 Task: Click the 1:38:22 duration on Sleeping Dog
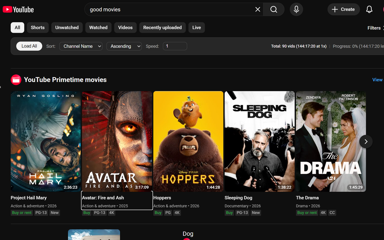[x=285, y=187]
